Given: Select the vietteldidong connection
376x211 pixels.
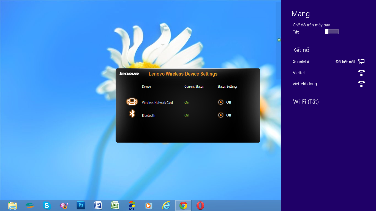Looking at the screenshot, I should [x=328, y=84].
